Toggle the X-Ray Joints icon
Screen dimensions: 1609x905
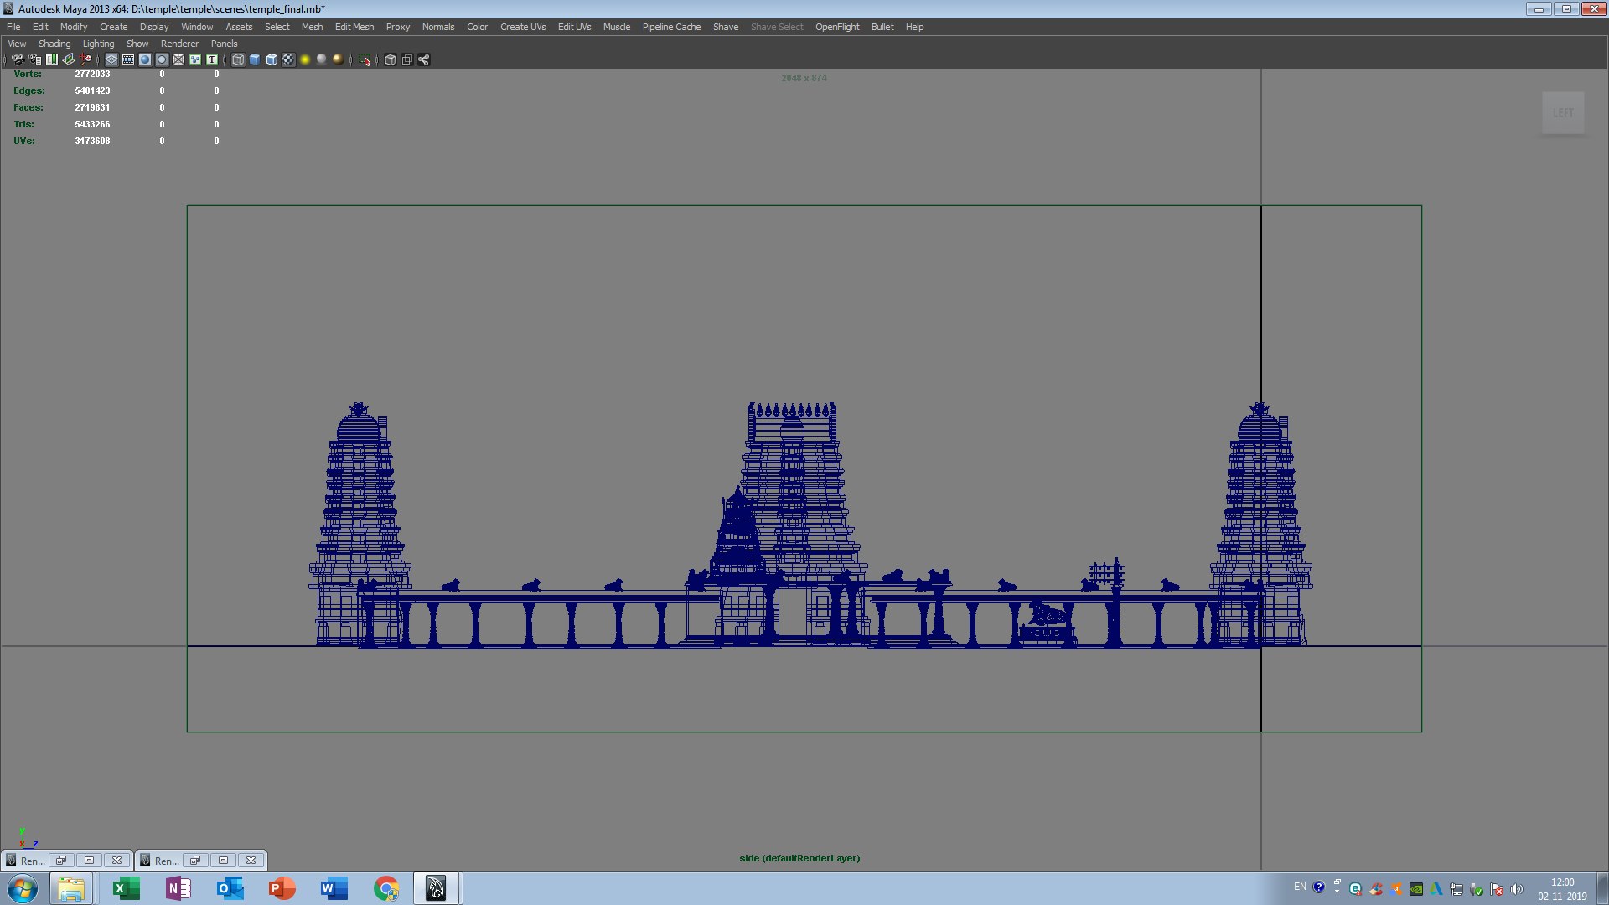tap(423, 59)
